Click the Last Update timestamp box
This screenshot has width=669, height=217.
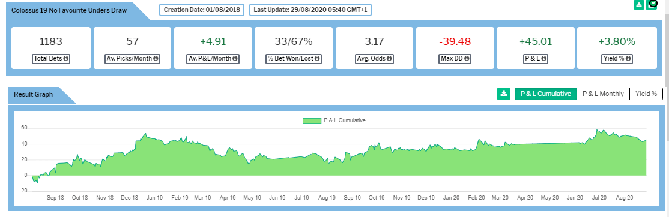pyautogui.click(x=310, y=10)
